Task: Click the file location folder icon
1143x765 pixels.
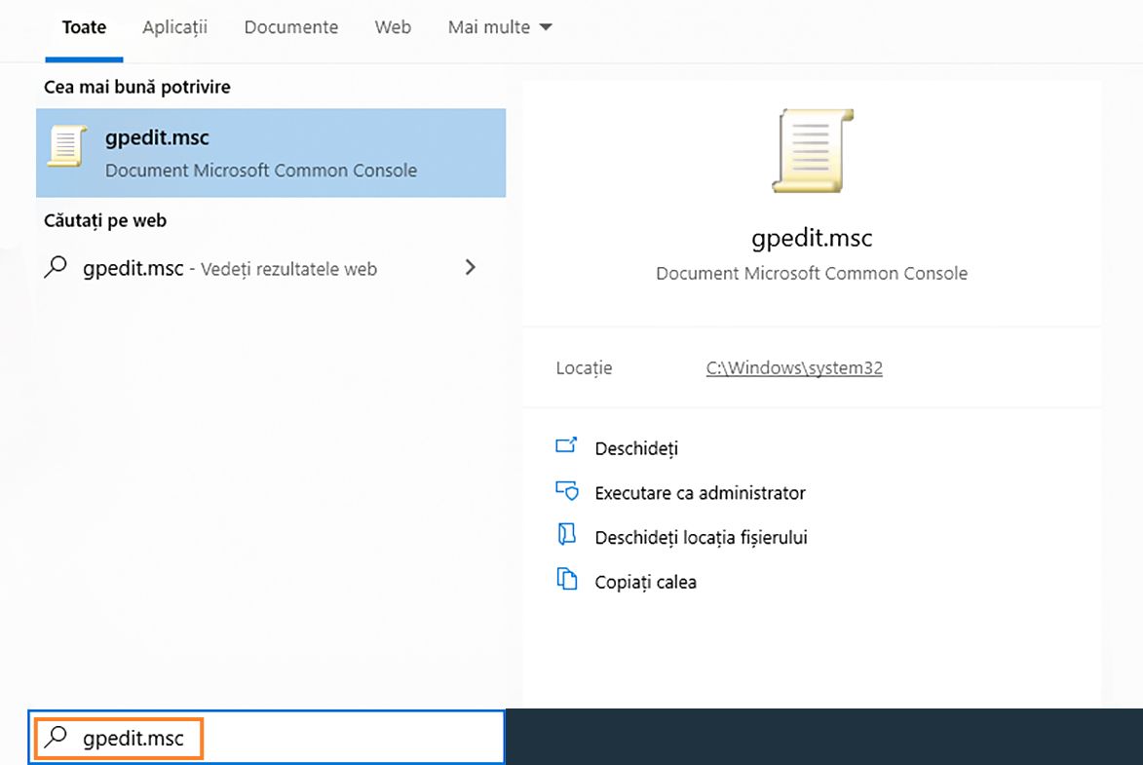Action: [x=566, y=535]
